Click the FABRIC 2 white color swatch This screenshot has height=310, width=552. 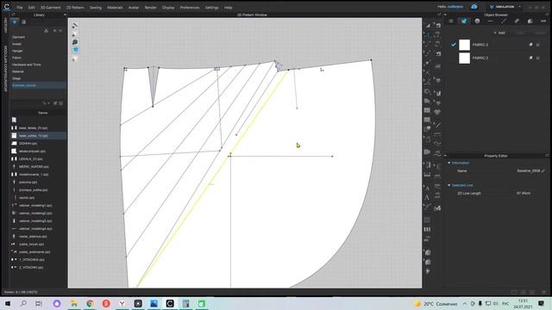(x=464, y=58)
